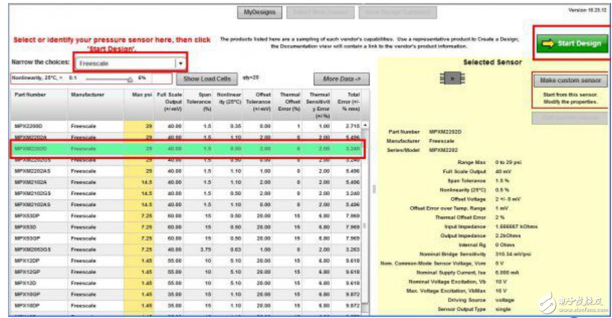Click Make custom sensor button

tap(570, 80)
